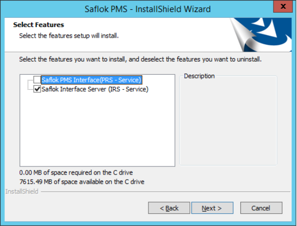Viewport: 297px width, 226px height.
Task: Click inside the empty Description box
Action: 228,122
